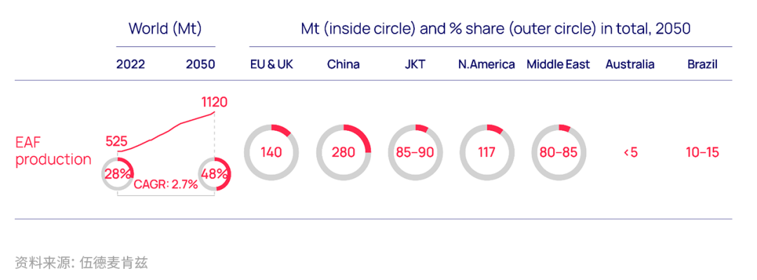Click the 28% share circle for 2022
This screenshot has width=757, height=280.
[x=118, y=174]
